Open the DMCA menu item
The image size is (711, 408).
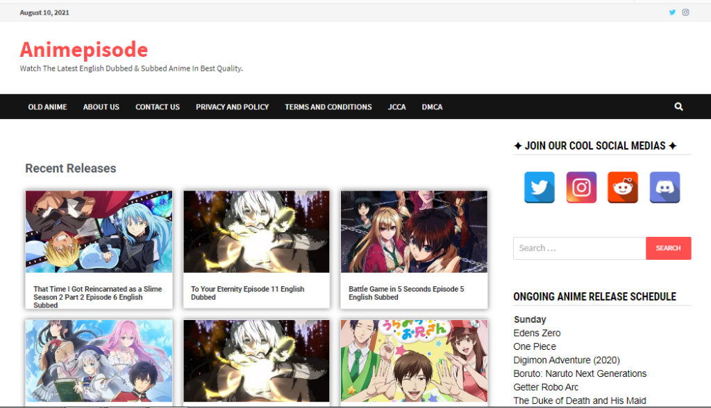(x=432, y=107)
